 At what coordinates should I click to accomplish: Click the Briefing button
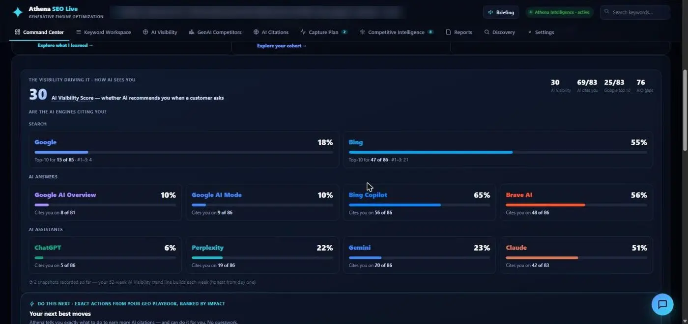(x=501, y=12)
